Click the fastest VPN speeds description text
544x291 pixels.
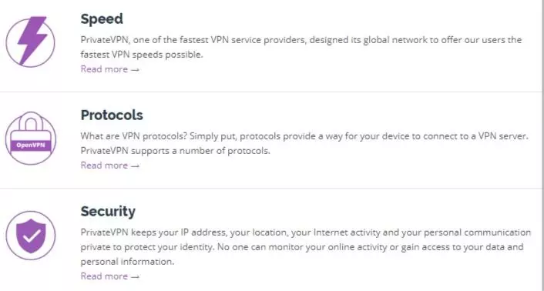click(x=301, y=47)
